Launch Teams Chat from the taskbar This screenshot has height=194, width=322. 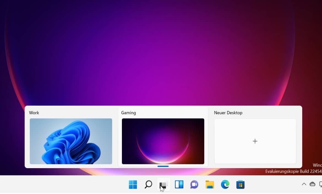(194, 185)
